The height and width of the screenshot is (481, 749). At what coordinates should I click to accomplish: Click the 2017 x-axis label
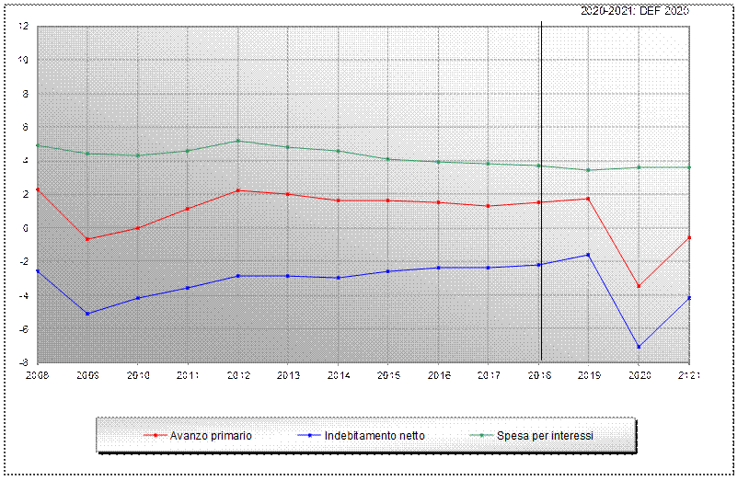[x=489, y=375]
